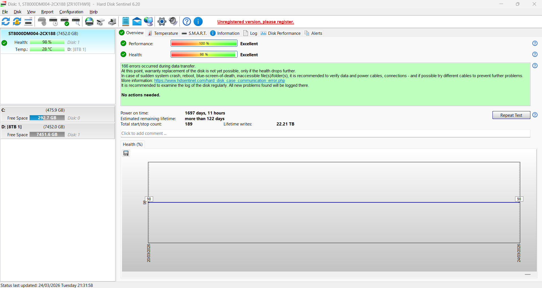The image size is (542, 288).
Task: Click the refresh with warning icon
Action: click(17, 21)
